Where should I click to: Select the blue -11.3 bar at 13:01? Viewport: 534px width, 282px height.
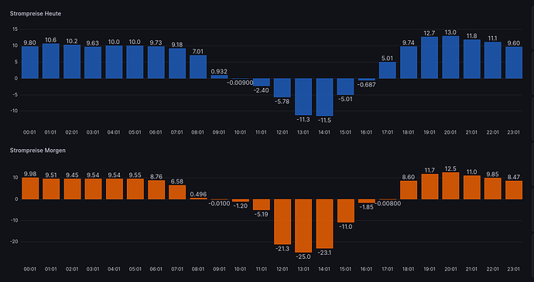click(303, 97)
